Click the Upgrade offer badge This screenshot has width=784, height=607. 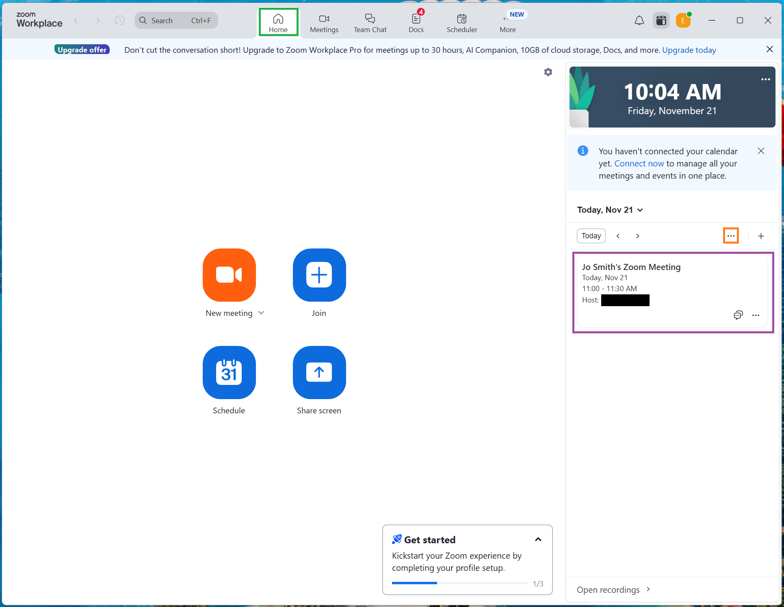pos(82,50)
